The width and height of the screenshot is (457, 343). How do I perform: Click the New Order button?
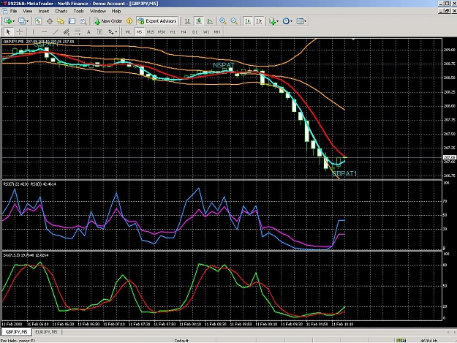[x=107, y=21]
